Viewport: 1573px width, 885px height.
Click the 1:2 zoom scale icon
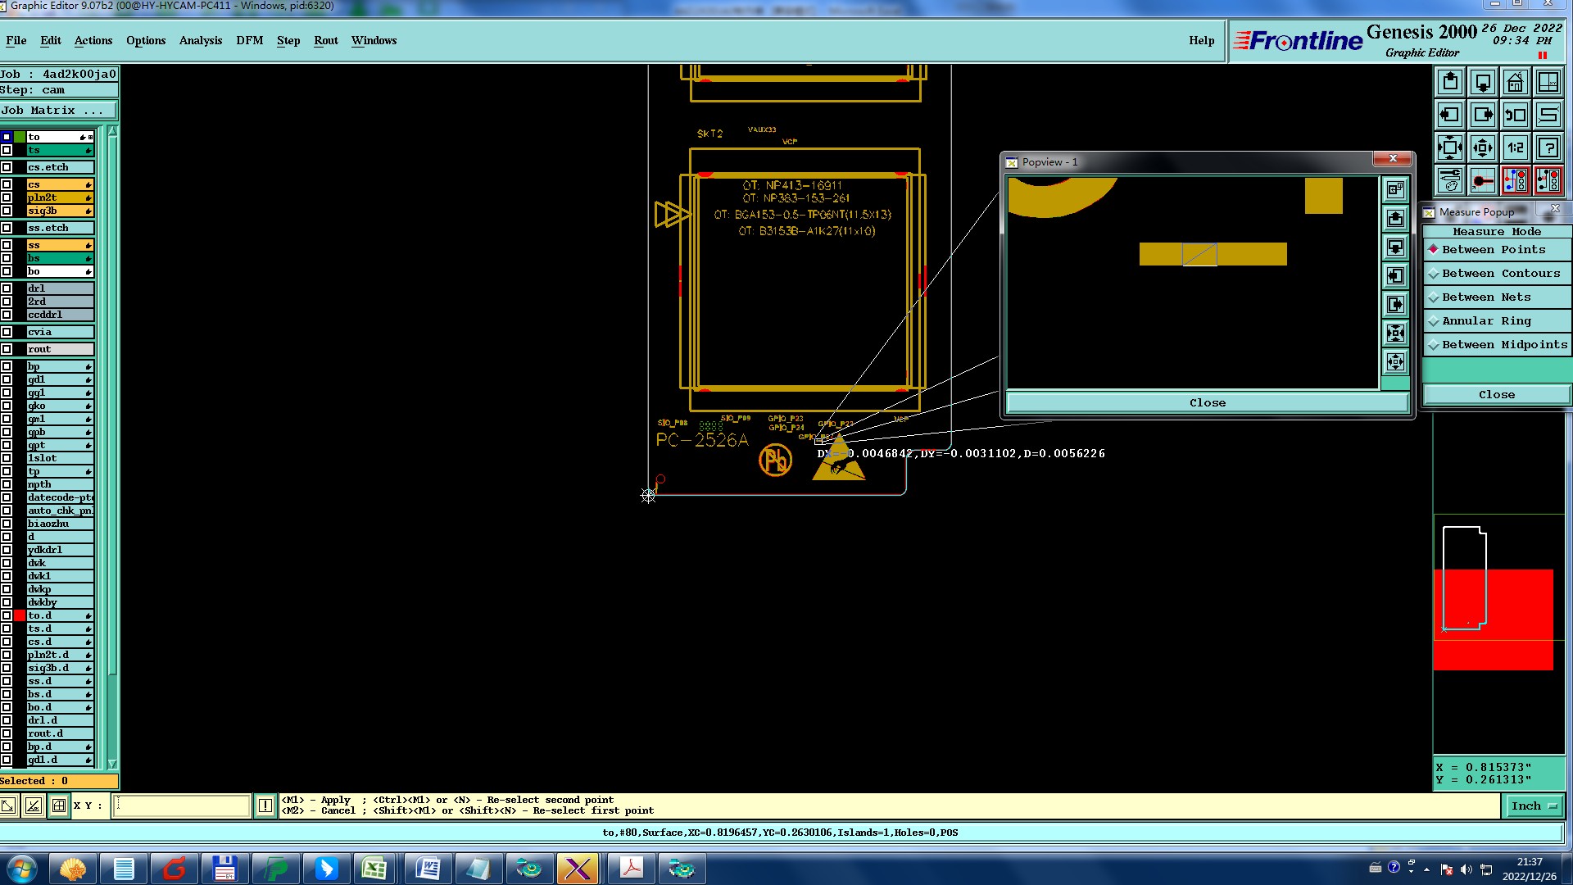pyautogui.click(x=1516, y=147)
